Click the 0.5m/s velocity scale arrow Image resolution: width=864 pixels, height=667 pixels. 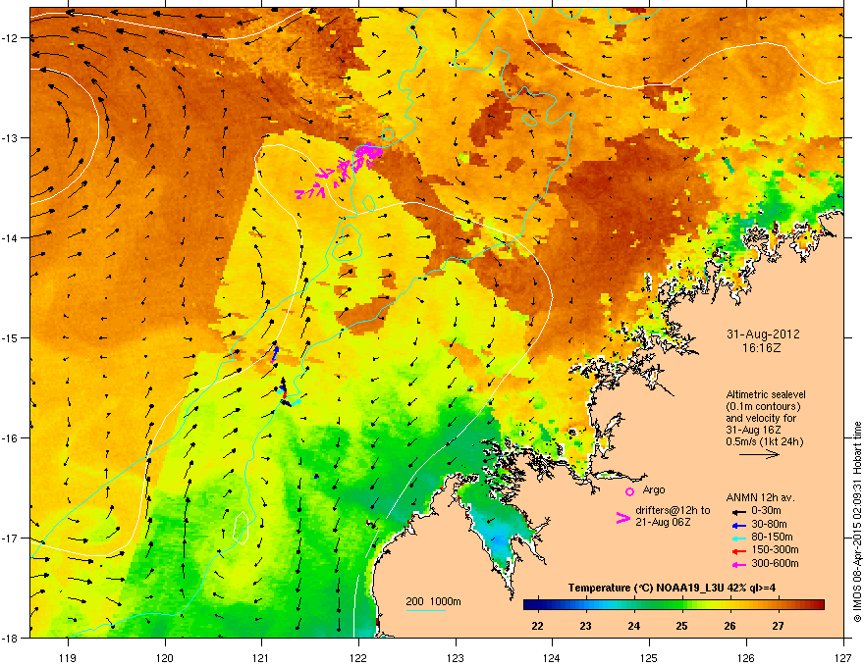(759, 454)
